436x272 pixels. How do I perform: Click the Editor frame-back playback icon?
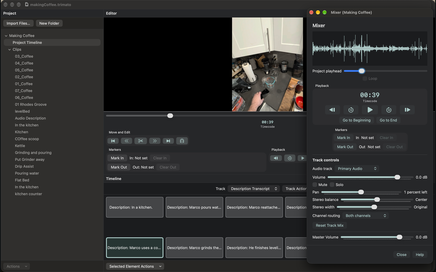276,158
